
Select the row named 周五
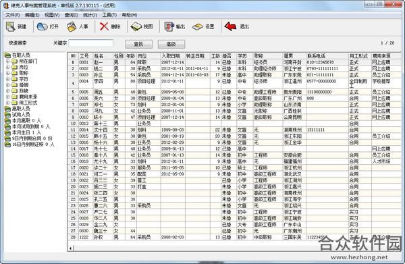(x=234, y=92)
